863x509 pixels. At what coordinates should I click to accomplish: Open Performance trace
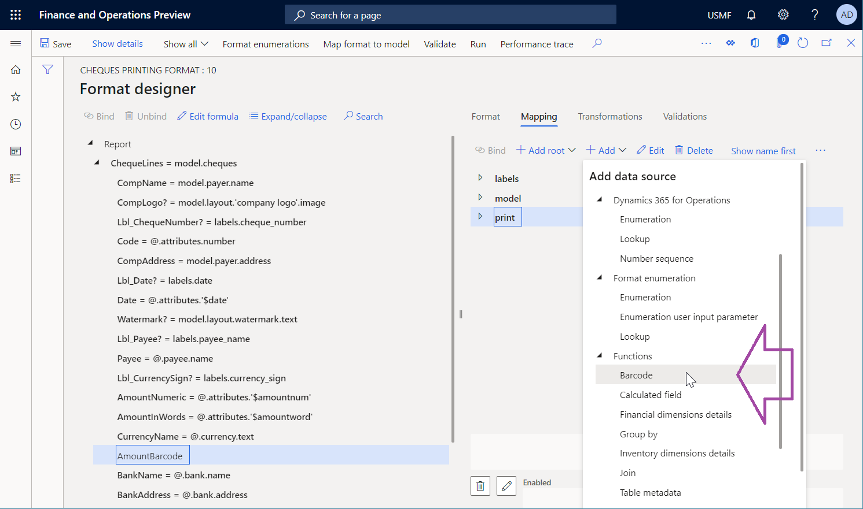tap(537, 44)
